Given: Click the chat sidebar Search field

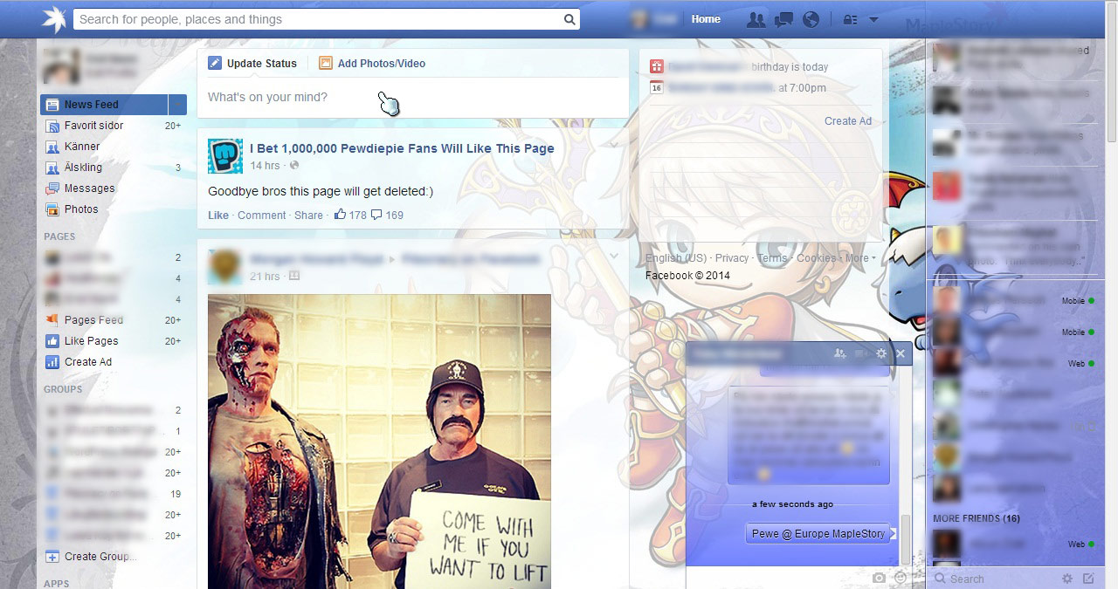Looking at the screenshot, I should coord(996,579).
